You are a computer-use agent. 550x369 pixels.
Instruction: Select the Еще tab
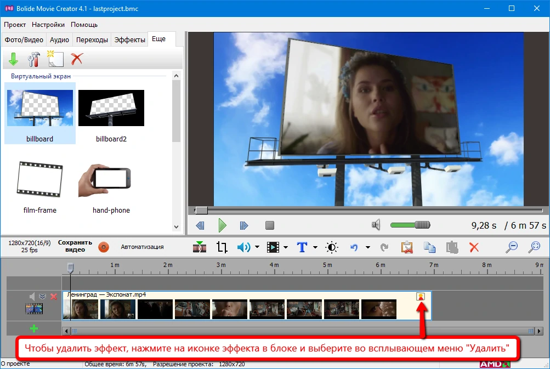pos(158,39)
